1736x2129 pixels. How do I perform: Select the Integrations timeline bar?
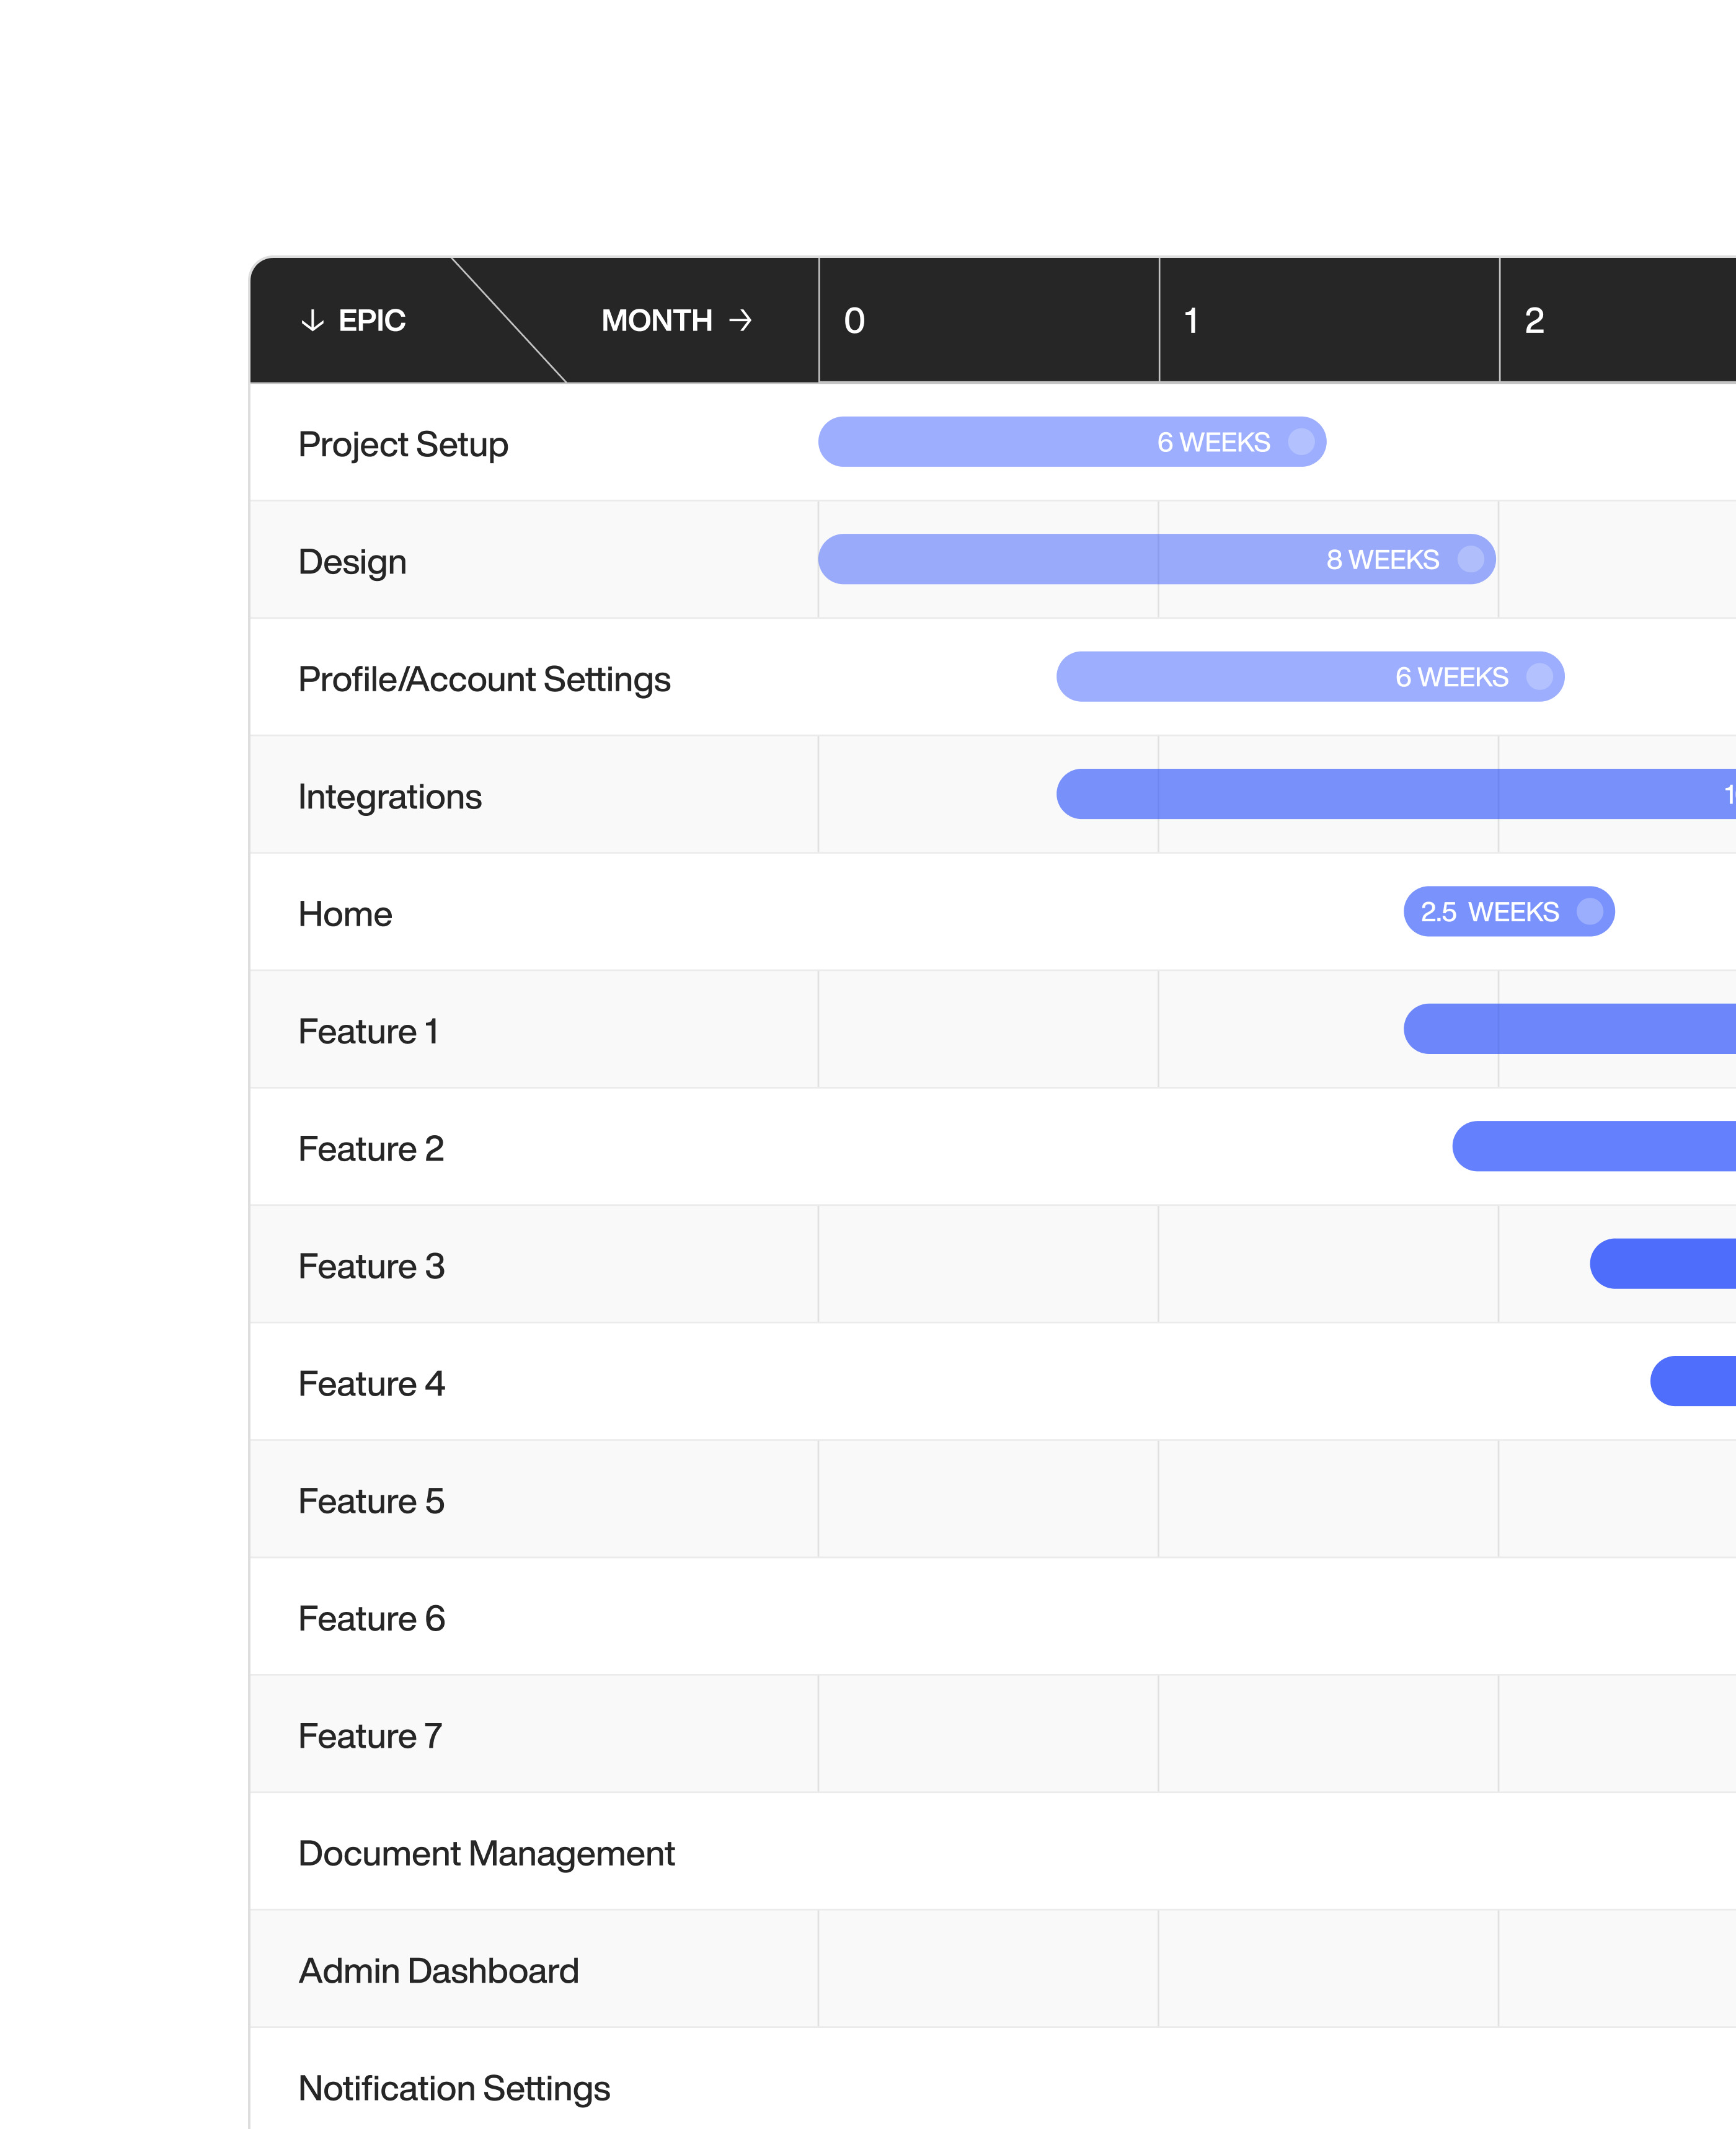[x=1390, y=794]
